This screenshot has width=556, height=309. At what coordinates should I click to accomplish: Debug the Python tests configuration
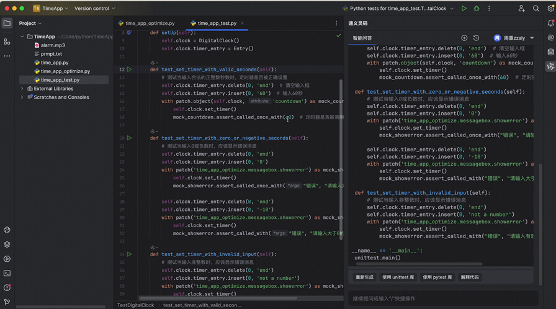477,8
